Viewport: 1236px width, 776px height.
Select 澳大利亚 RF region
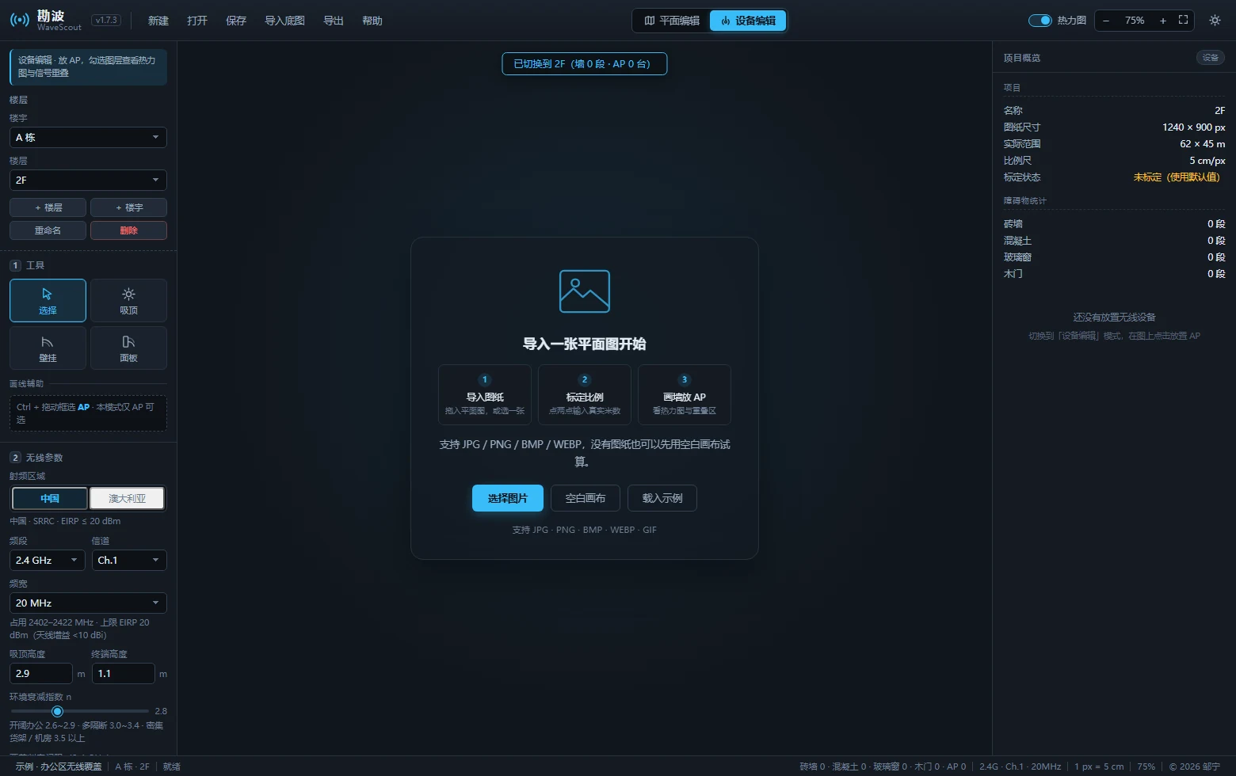127,498
